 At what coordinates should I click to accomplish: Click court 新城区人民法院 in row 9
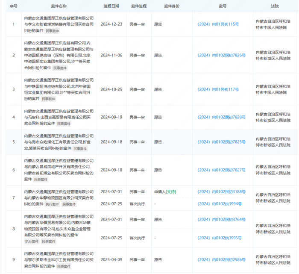(x=273, y=260)
